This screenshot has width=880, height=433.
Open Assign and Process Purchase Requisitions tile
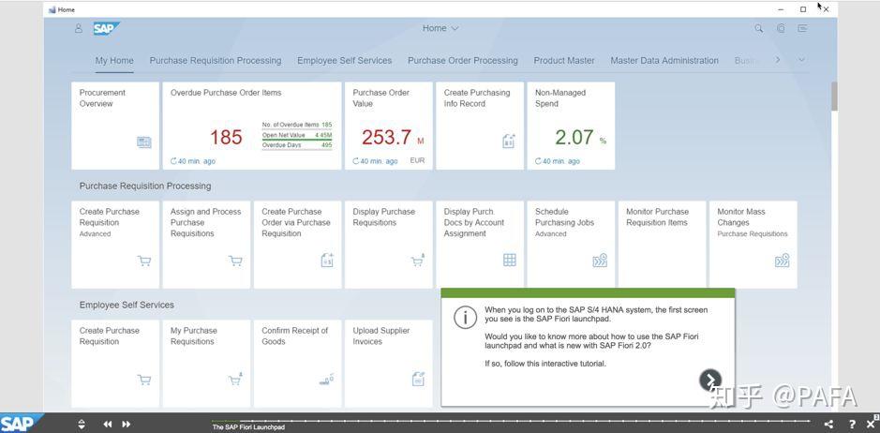point(206,245)
